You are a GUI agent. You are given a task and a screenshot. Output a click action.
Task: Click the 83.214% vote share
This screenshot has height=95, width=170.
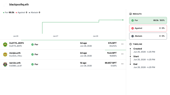113,46
